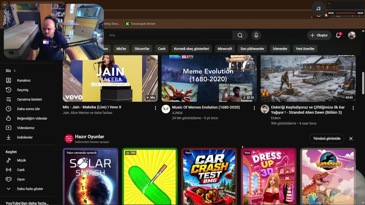Open Elektriği Keşfediyoruz video title
365x205 pixels.
308,110
